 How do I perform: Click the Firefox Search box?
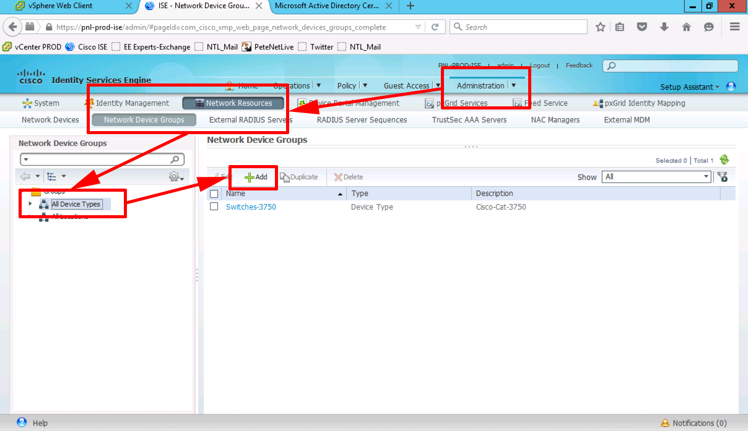pos(518,27)
